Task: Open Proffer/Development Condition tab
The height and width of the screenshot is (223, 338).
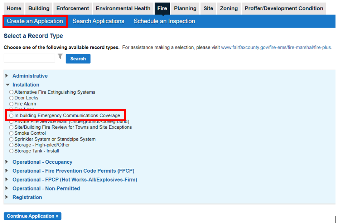Action: (x=284, y=8)
